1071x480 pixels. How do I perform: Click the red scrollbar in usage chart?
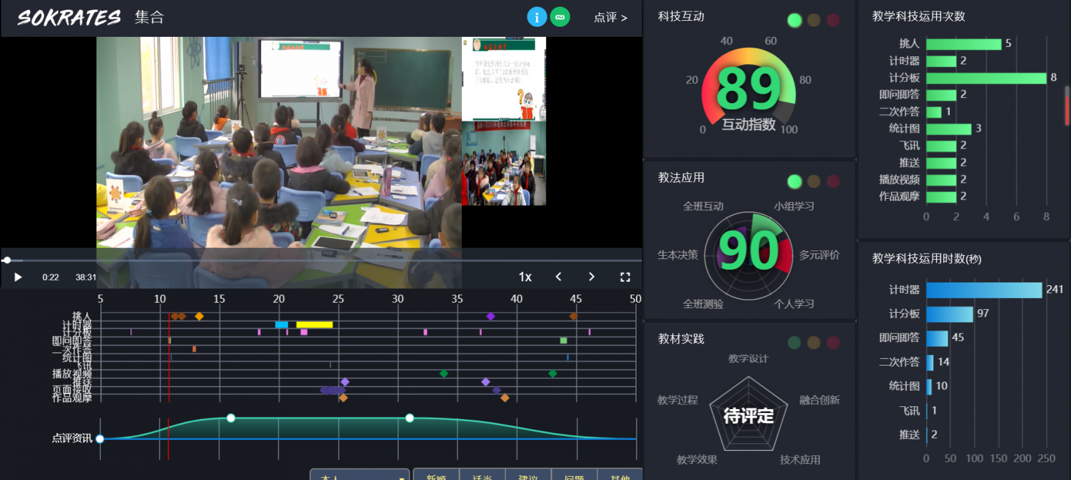(1067, 106)
